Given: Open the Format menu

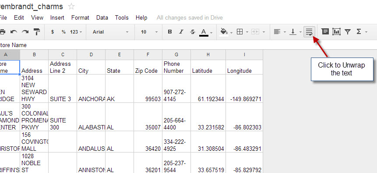Looking at the screenshot, I should tap(80, 18).
